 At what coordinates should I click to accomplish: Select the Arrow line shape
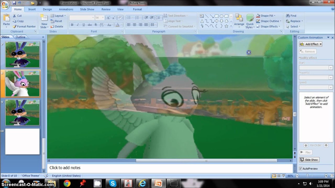(x=212, y=16)
